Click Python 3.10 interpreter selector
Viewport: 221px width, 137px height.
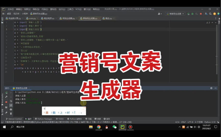coord(210,122)
